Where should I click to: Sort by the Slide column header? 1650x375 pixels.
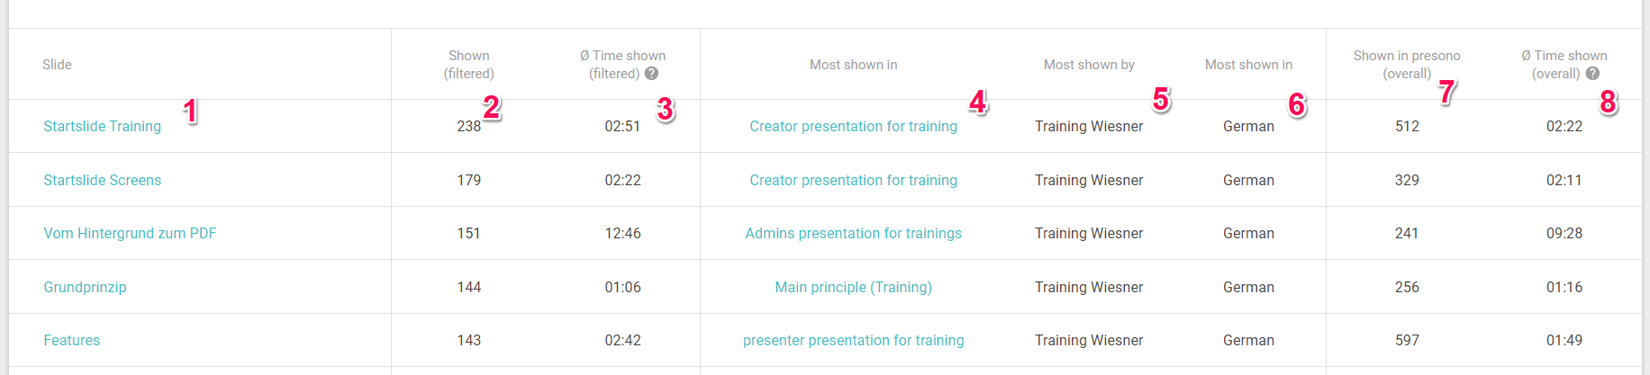[57, 65]
